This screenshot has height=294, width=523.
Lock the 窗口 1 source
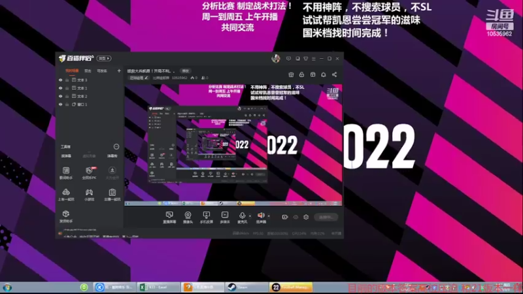[67, 105]
